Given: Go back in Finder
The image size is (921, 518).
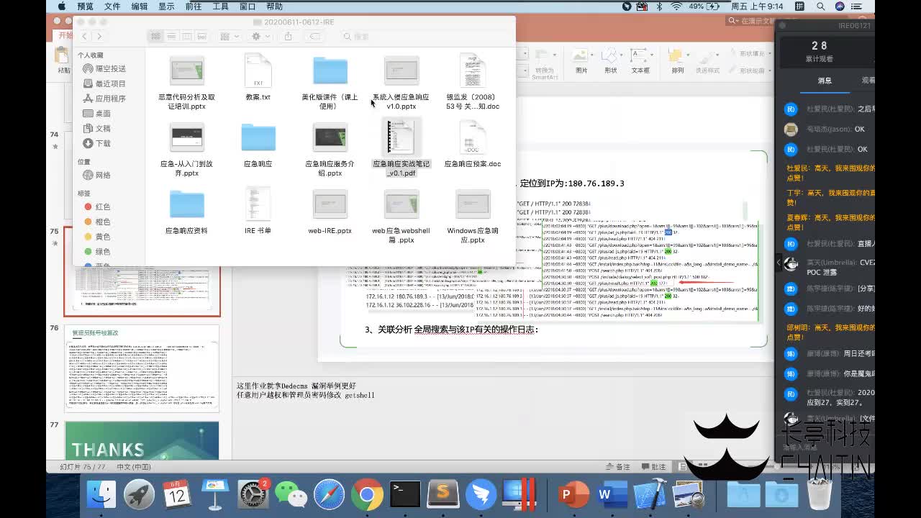Looking at the screenshot, I should pos(84,36).
